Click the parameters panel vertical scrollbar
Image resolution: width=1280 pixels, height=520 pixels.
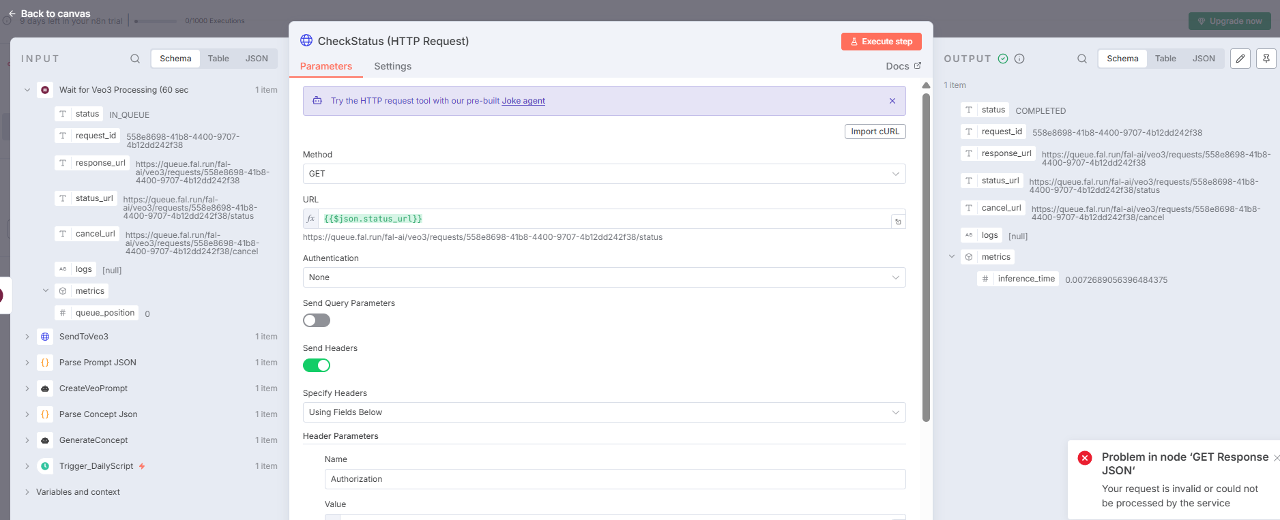pos(926,258)
